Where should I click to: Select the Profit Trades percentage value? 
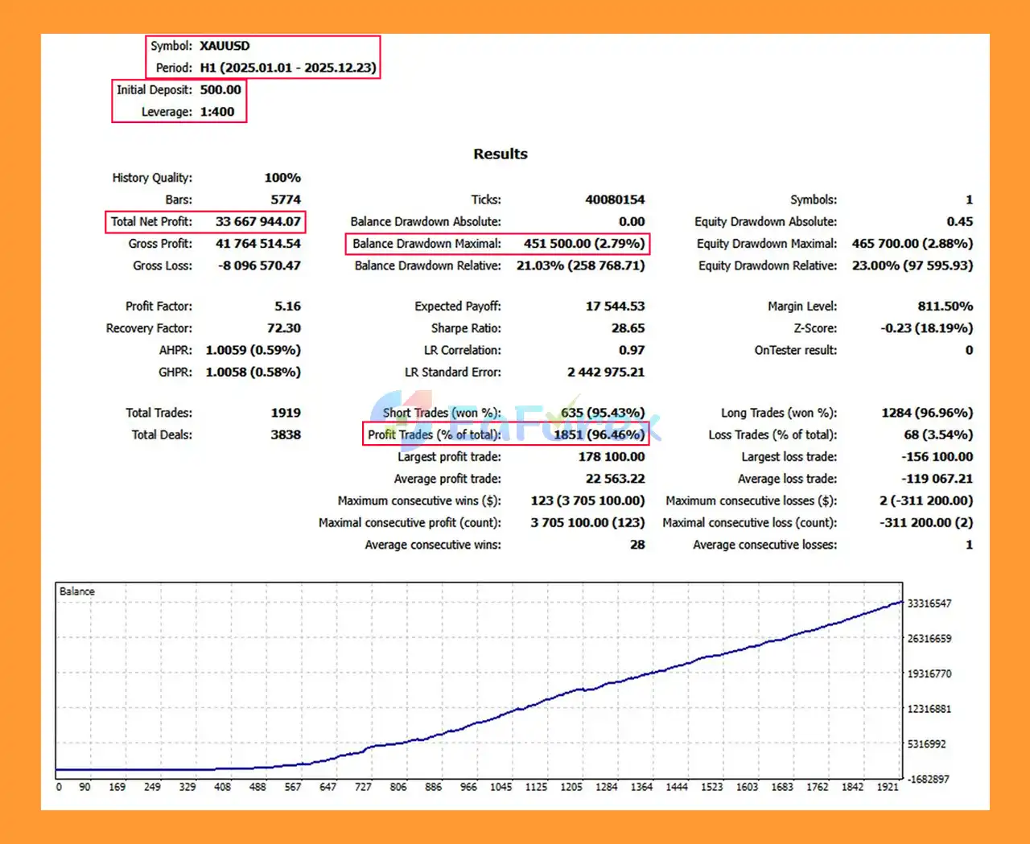click(599, 434)
